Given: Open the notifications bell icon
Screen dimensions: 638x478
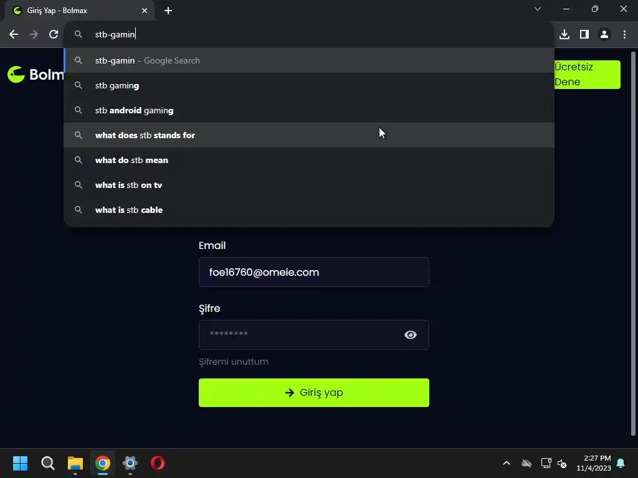Looking at the screenshot, I should pyautogui.click(x=621, y=463).
